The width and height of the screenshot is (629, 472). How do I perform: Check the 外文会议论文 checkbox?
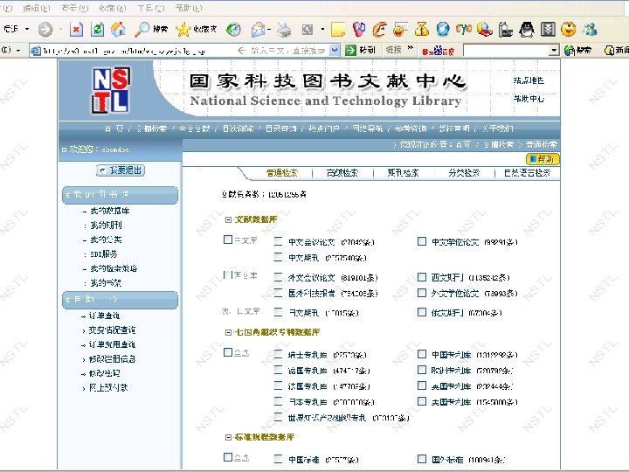[279, 277]
